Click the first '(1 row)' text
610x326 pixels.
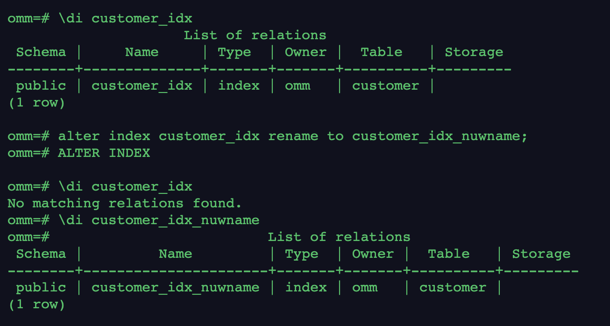(36, 103)
